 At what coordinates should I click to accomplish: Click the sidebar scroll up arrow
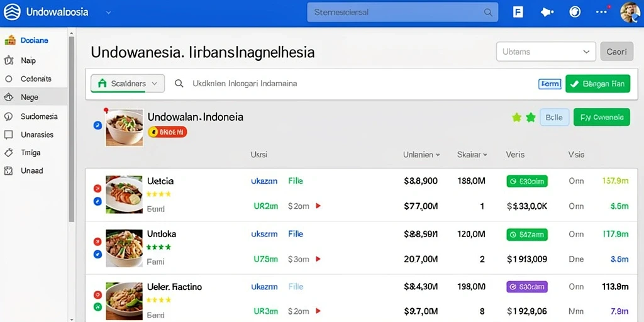point(72,33)
